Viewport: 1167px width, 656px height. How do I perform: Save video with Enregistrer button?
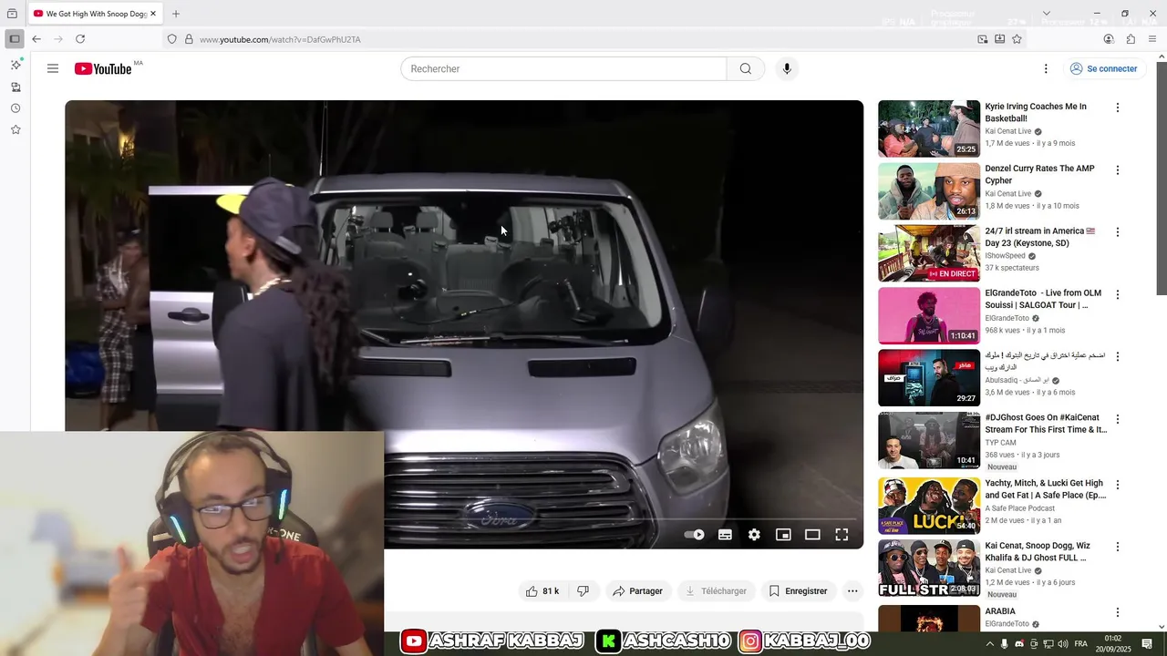(x=798, y=591)
